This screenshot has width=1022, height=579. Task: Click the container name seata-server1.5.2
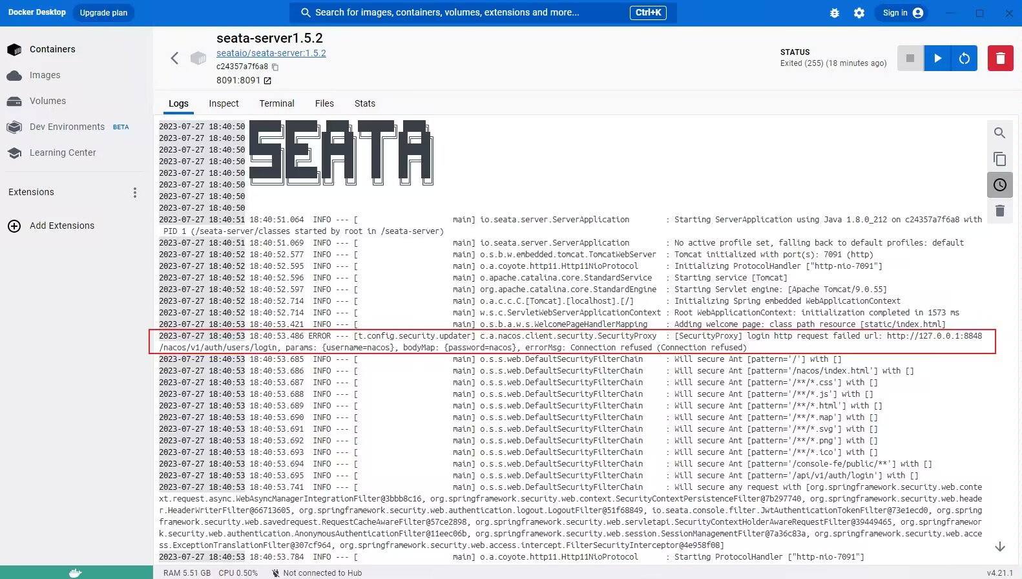pos(269,38)
